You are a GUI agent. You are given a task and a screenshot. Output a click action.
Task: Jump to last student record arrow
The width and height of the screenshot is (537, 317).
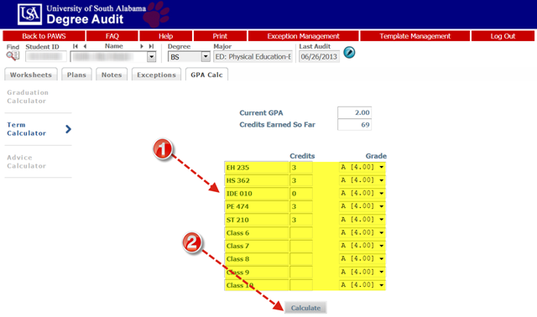coord(151,46)
